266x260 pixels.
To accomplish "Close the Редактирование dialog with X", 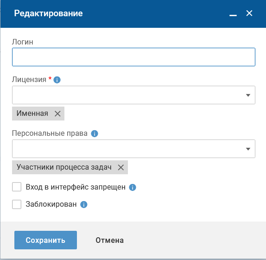I will [x=249, y=13].
